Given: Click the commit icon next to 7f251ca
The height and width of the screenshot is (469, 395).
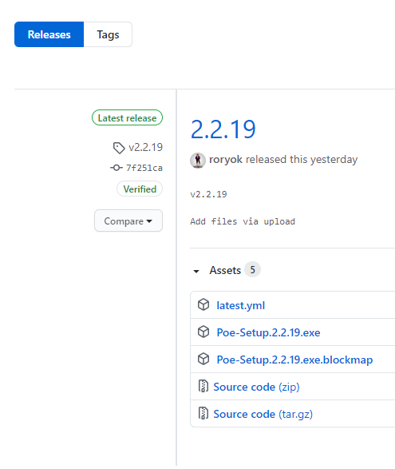Looking at the screenshot, I should 117,168.
